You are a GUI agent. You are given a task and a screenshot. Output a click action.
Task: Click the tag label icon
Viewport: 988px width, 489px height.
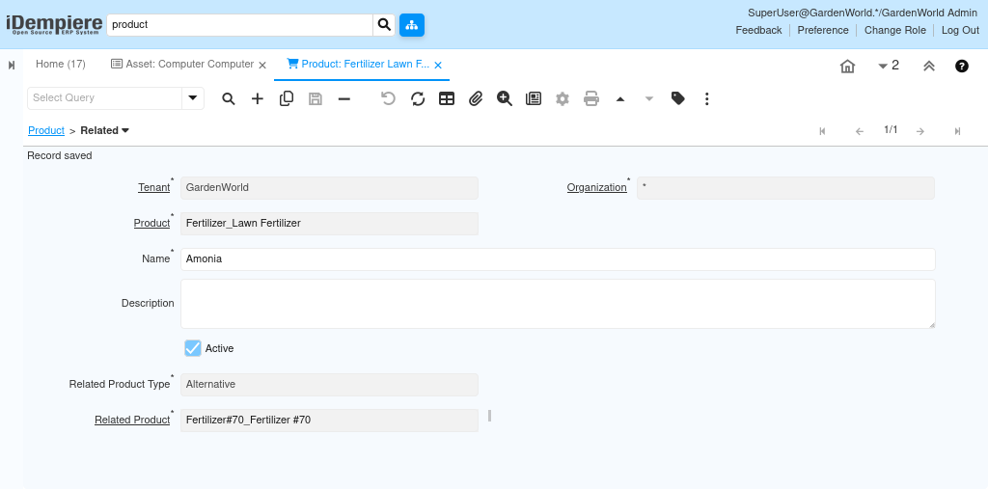(x=678, y=98)
